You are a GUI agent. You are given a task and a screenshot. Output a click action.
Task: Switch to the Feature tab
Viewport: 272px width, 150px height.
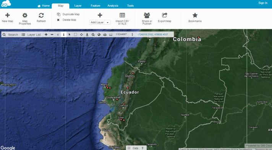pyautogui.click(x=96, y=6)
